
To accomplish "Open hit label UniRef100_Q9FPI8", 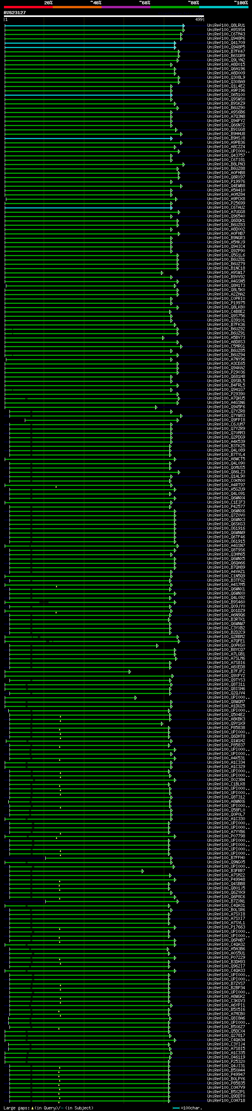I will click(x=226, y=420).
